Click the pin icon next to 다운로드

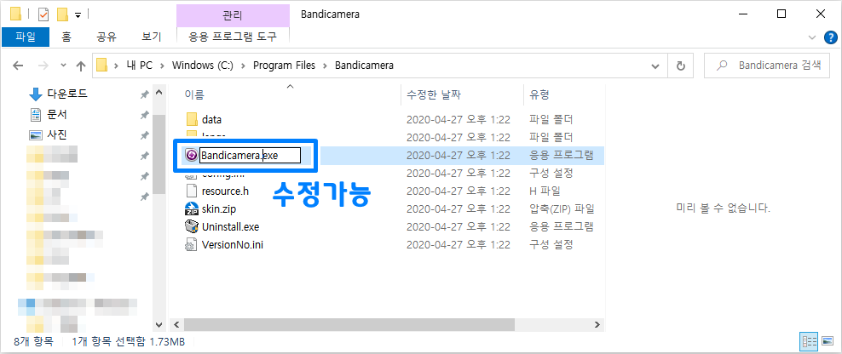coord(144,94)
